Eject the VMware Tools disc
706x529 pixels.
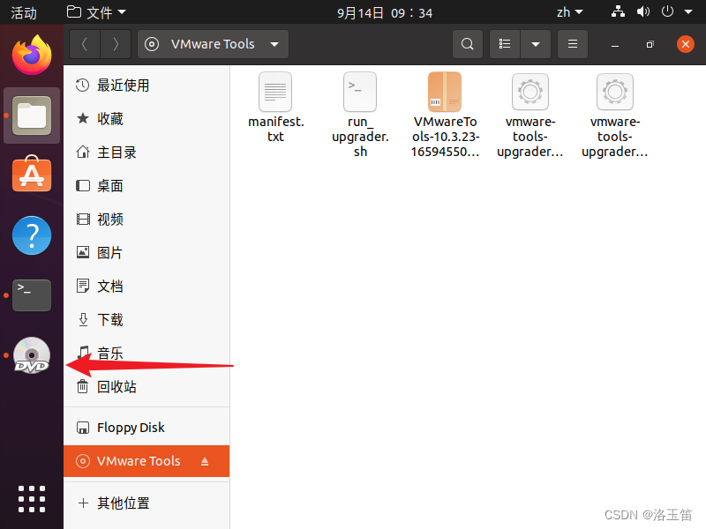(205, 461)
